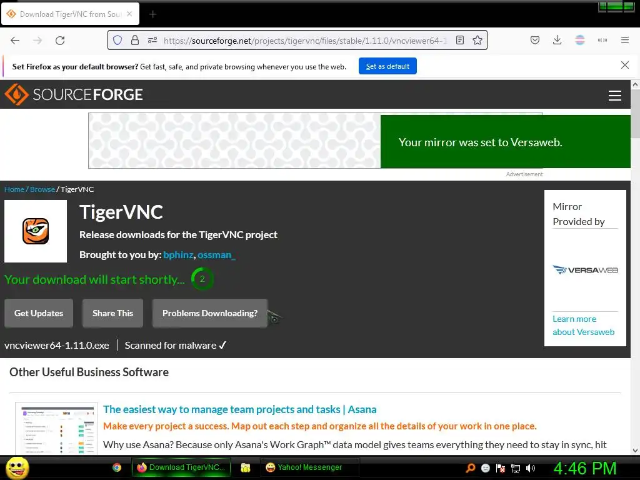Open Learn more about Versaweb link
Viewport: 640px width, 480px height.
(584, 325)
